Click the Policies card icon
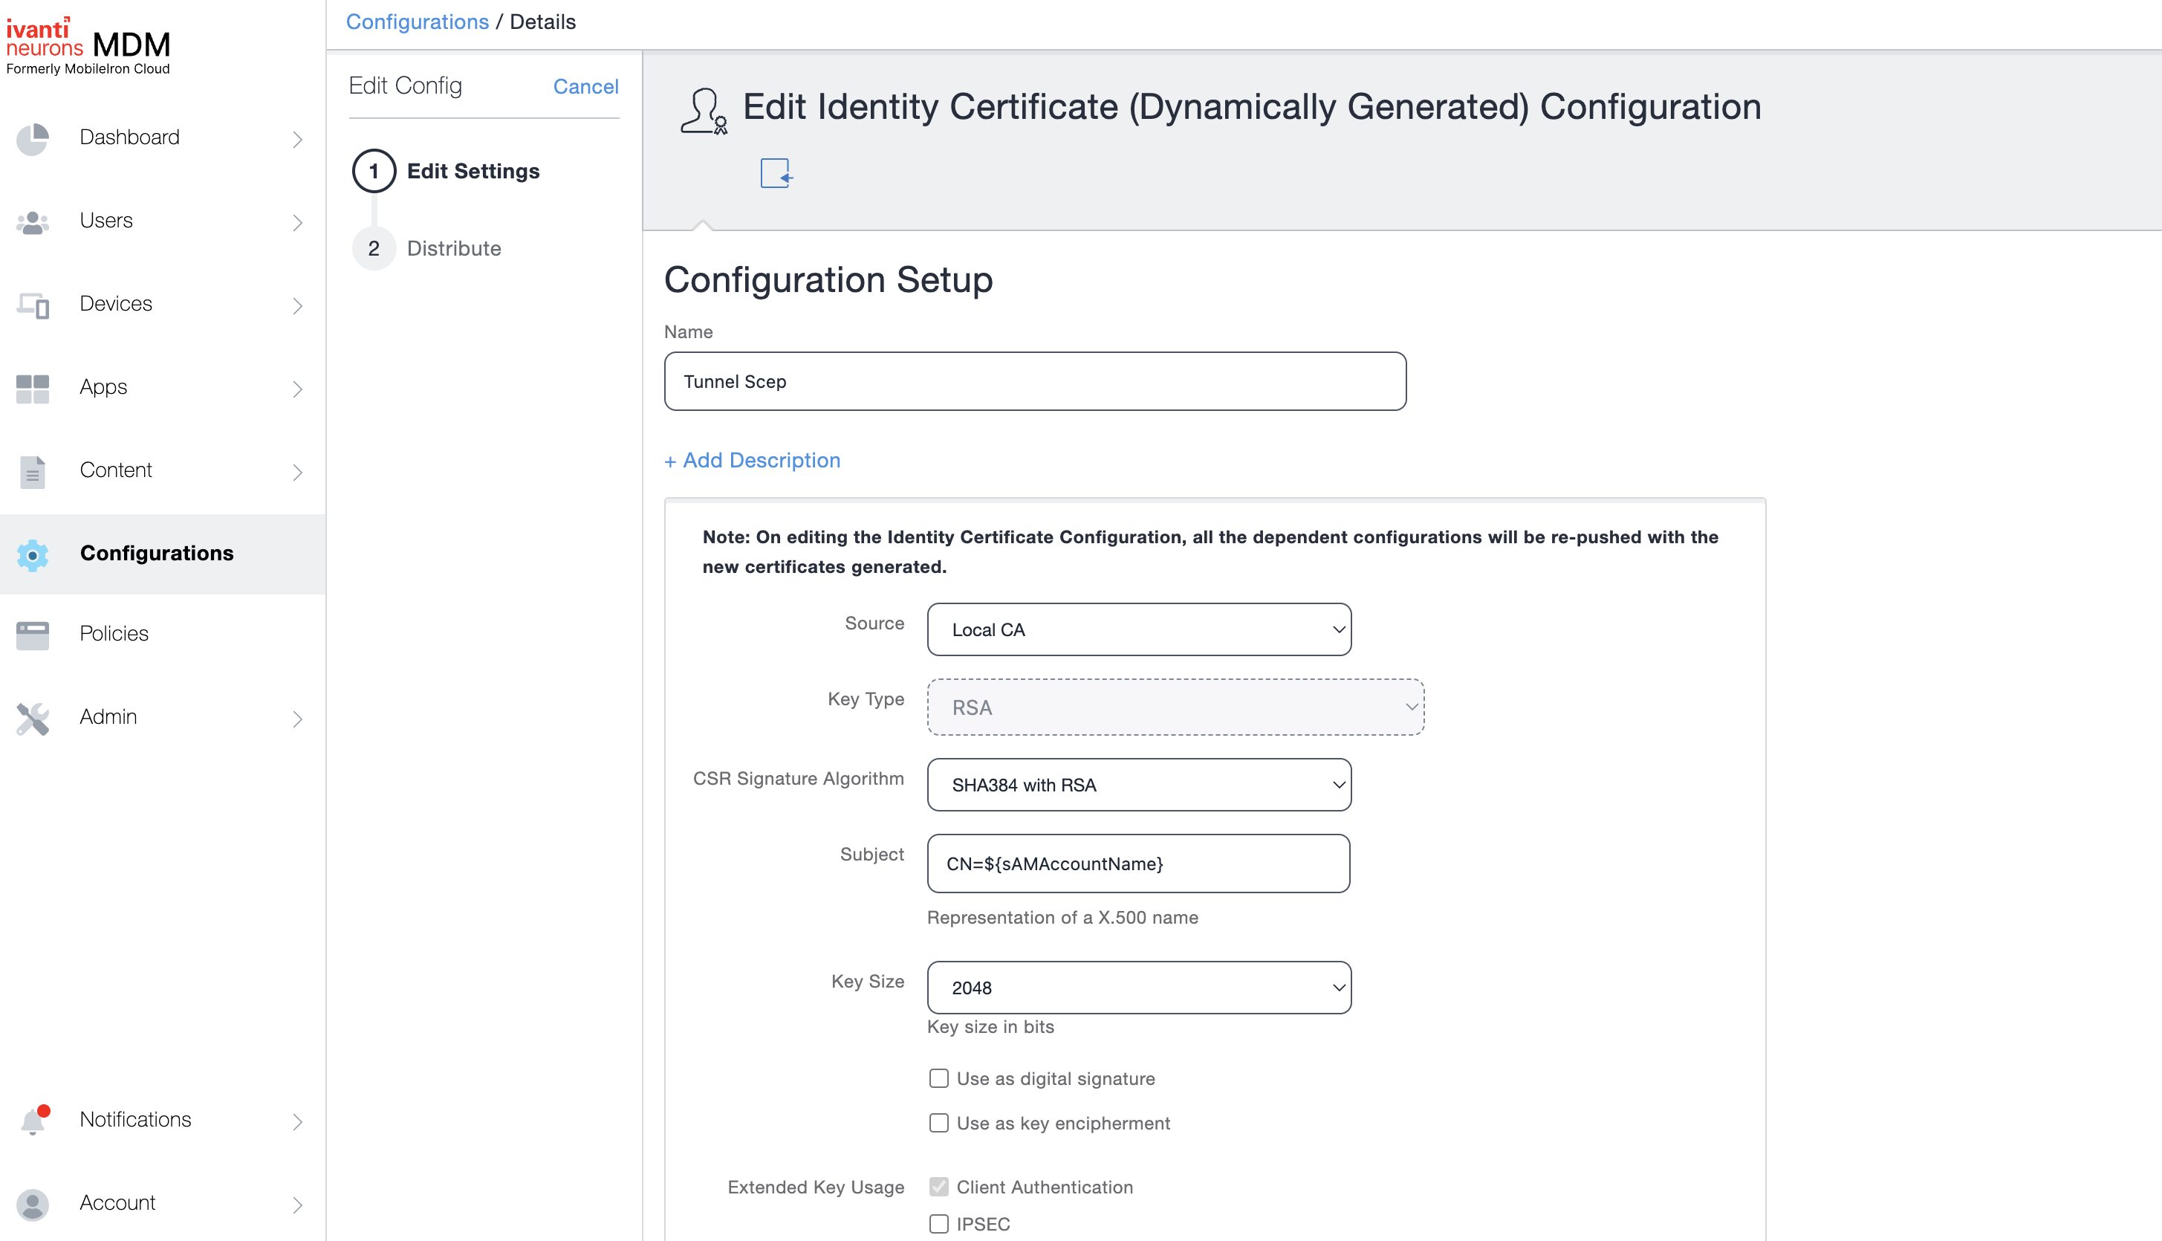2162x1241 pixels. (x=33, y=634)
